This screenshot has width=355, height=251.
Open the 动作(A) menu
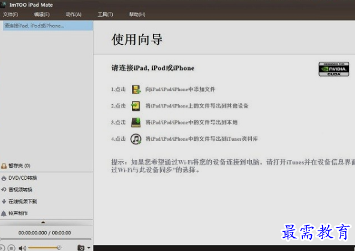click(x=73, y=14)
